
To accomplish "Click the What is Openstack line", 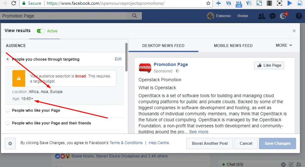I will pyautogui.click(x=157, y=88).
